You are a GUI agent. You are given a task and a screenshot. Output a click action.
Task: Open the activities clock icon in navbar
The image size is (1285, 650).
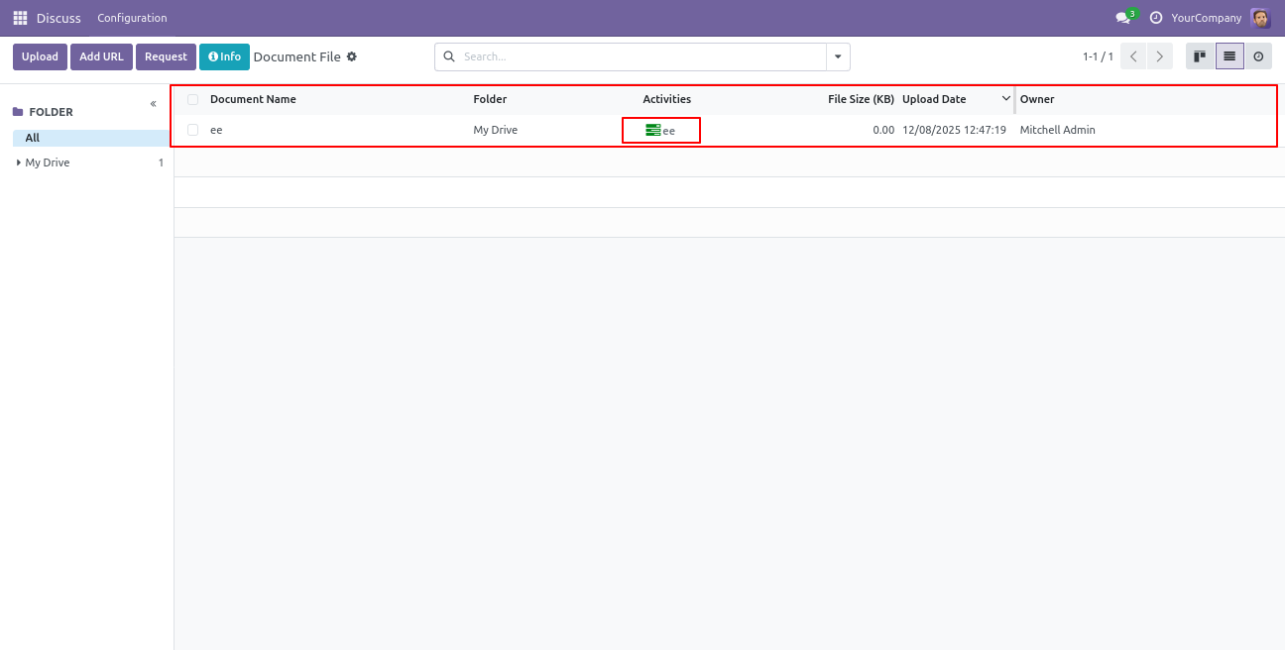point(1156,18)
